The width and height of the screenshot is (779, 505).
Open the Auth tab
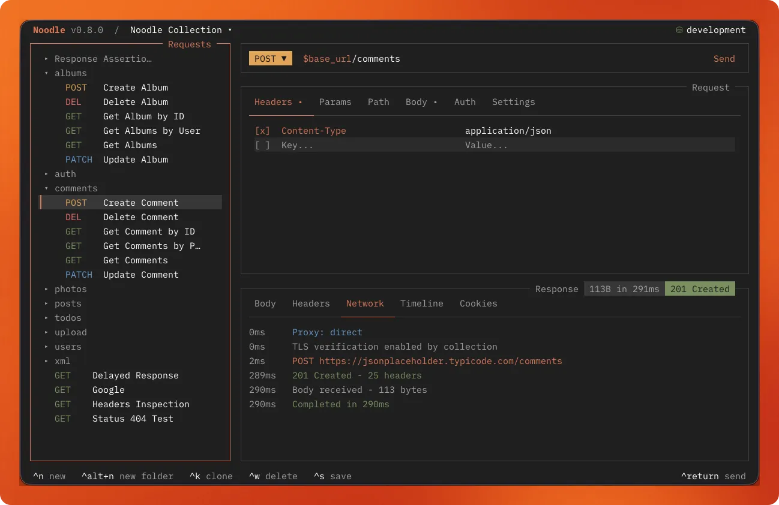point(465,102)
